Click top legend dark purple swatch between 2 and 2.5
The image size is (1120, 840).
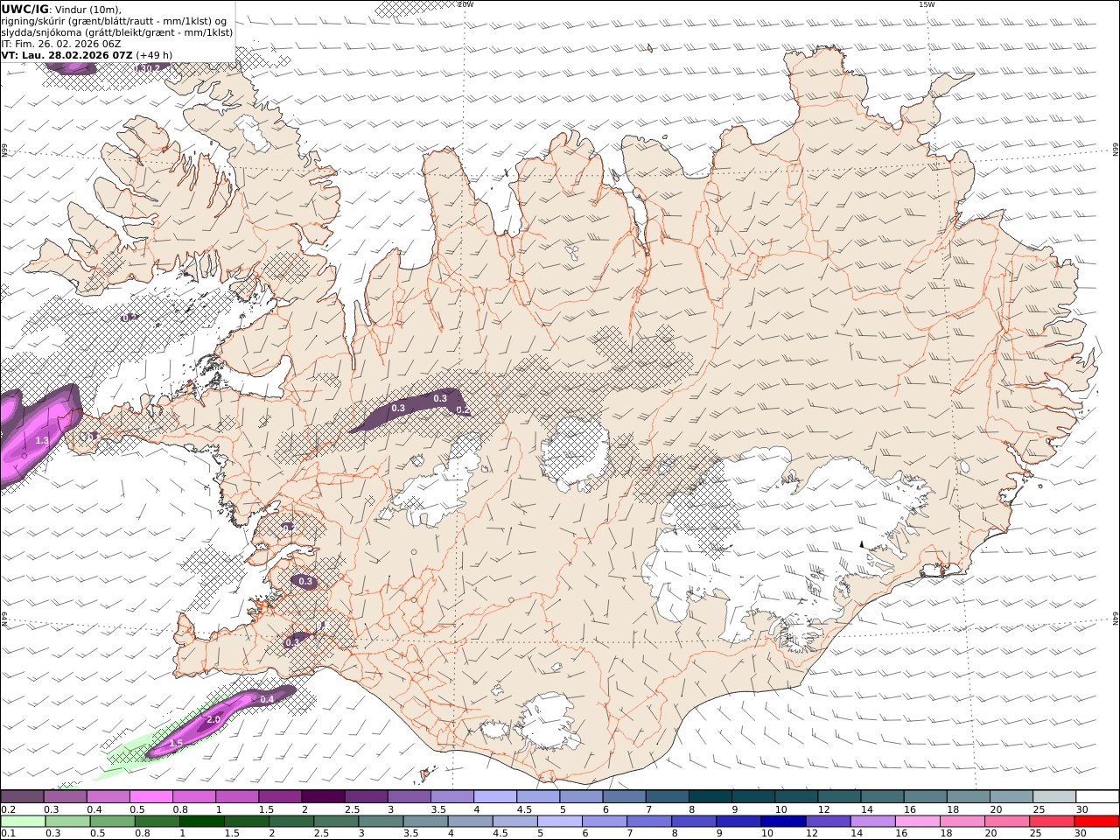coord(323,796)
